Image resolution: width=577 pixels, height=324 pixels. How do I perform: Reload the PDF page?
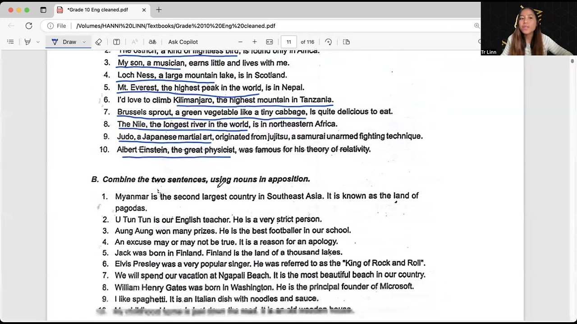pos(29,26)
